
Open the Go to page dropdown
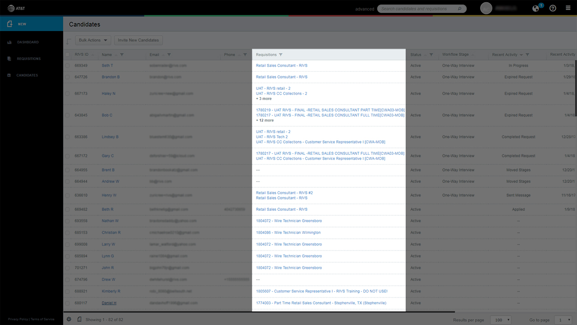[x=563, y=320]
